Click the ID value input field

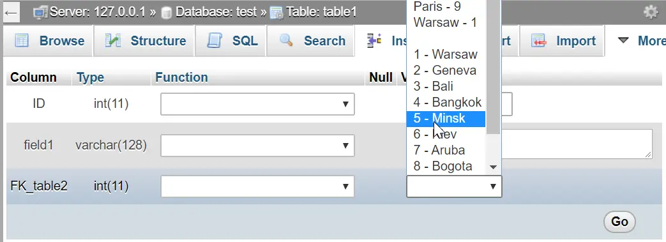click(506, 104)
